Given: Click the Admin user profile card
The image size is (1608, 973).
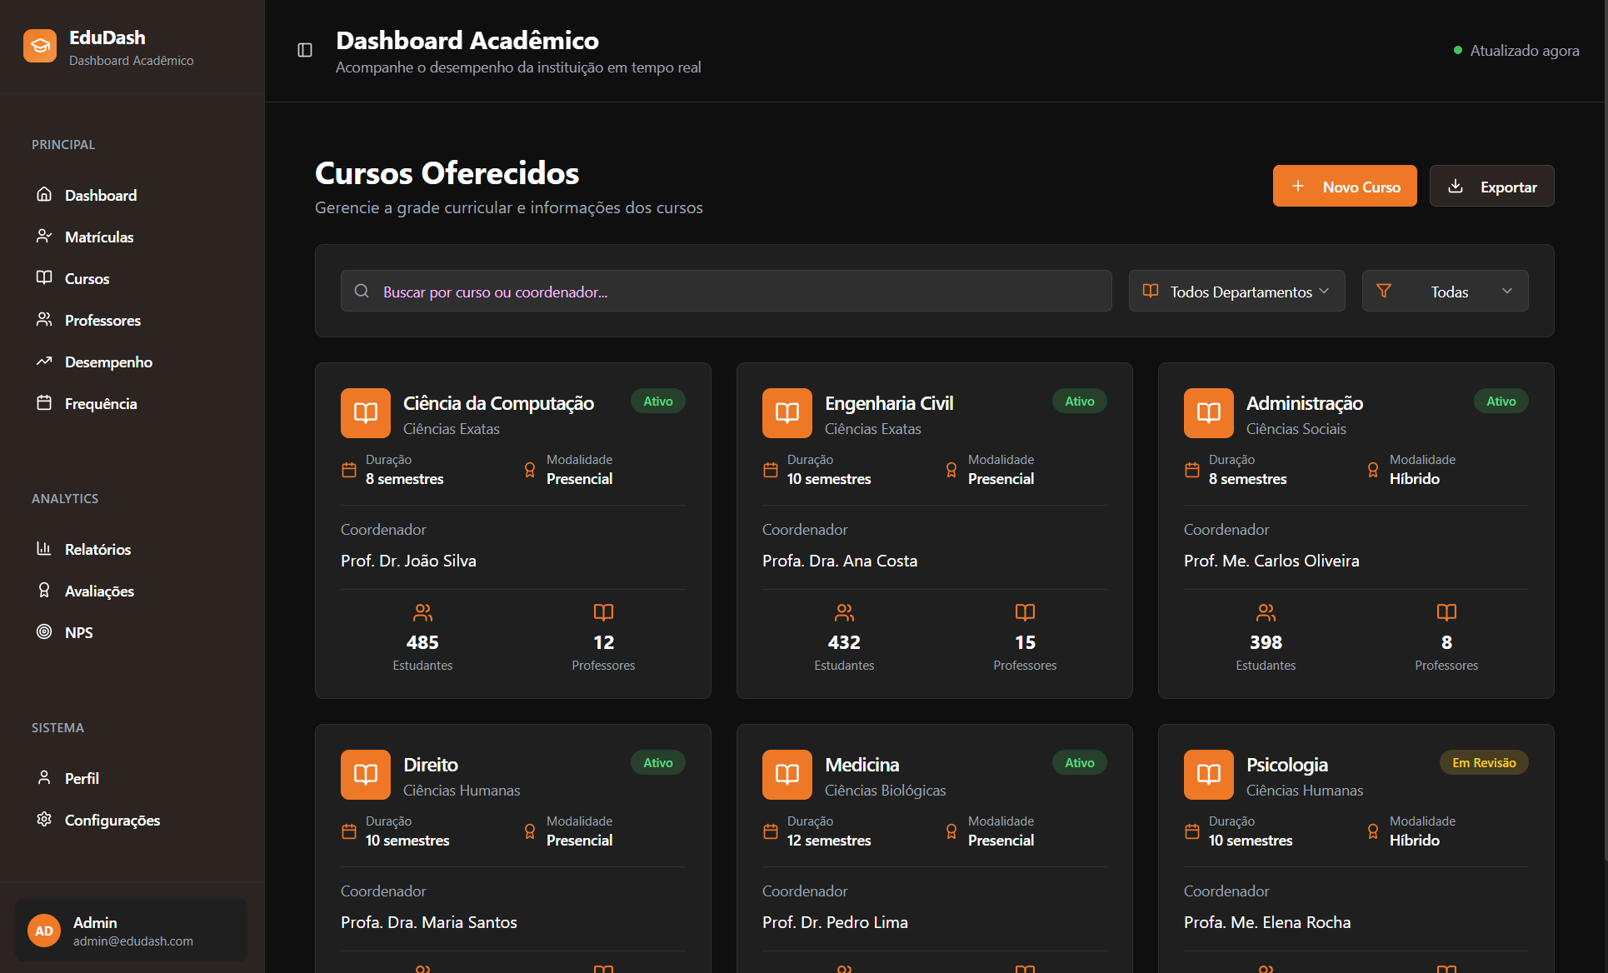Looking at the screenshot, I should tap(132, 931).
